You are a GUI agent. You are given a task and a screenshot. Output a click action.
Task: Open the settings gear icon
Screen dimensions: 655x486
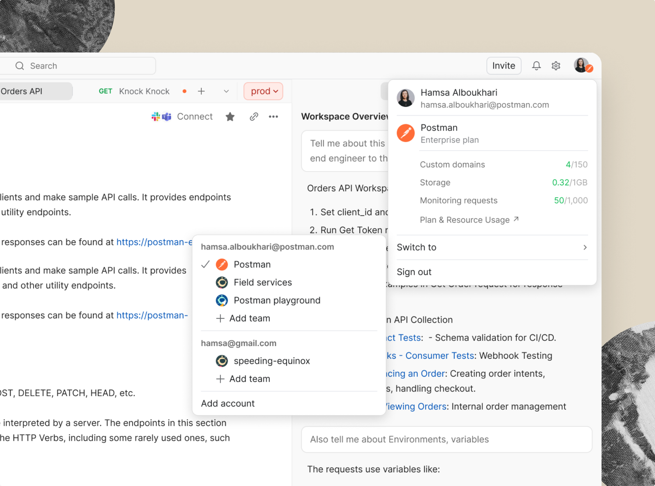(556, 65)
